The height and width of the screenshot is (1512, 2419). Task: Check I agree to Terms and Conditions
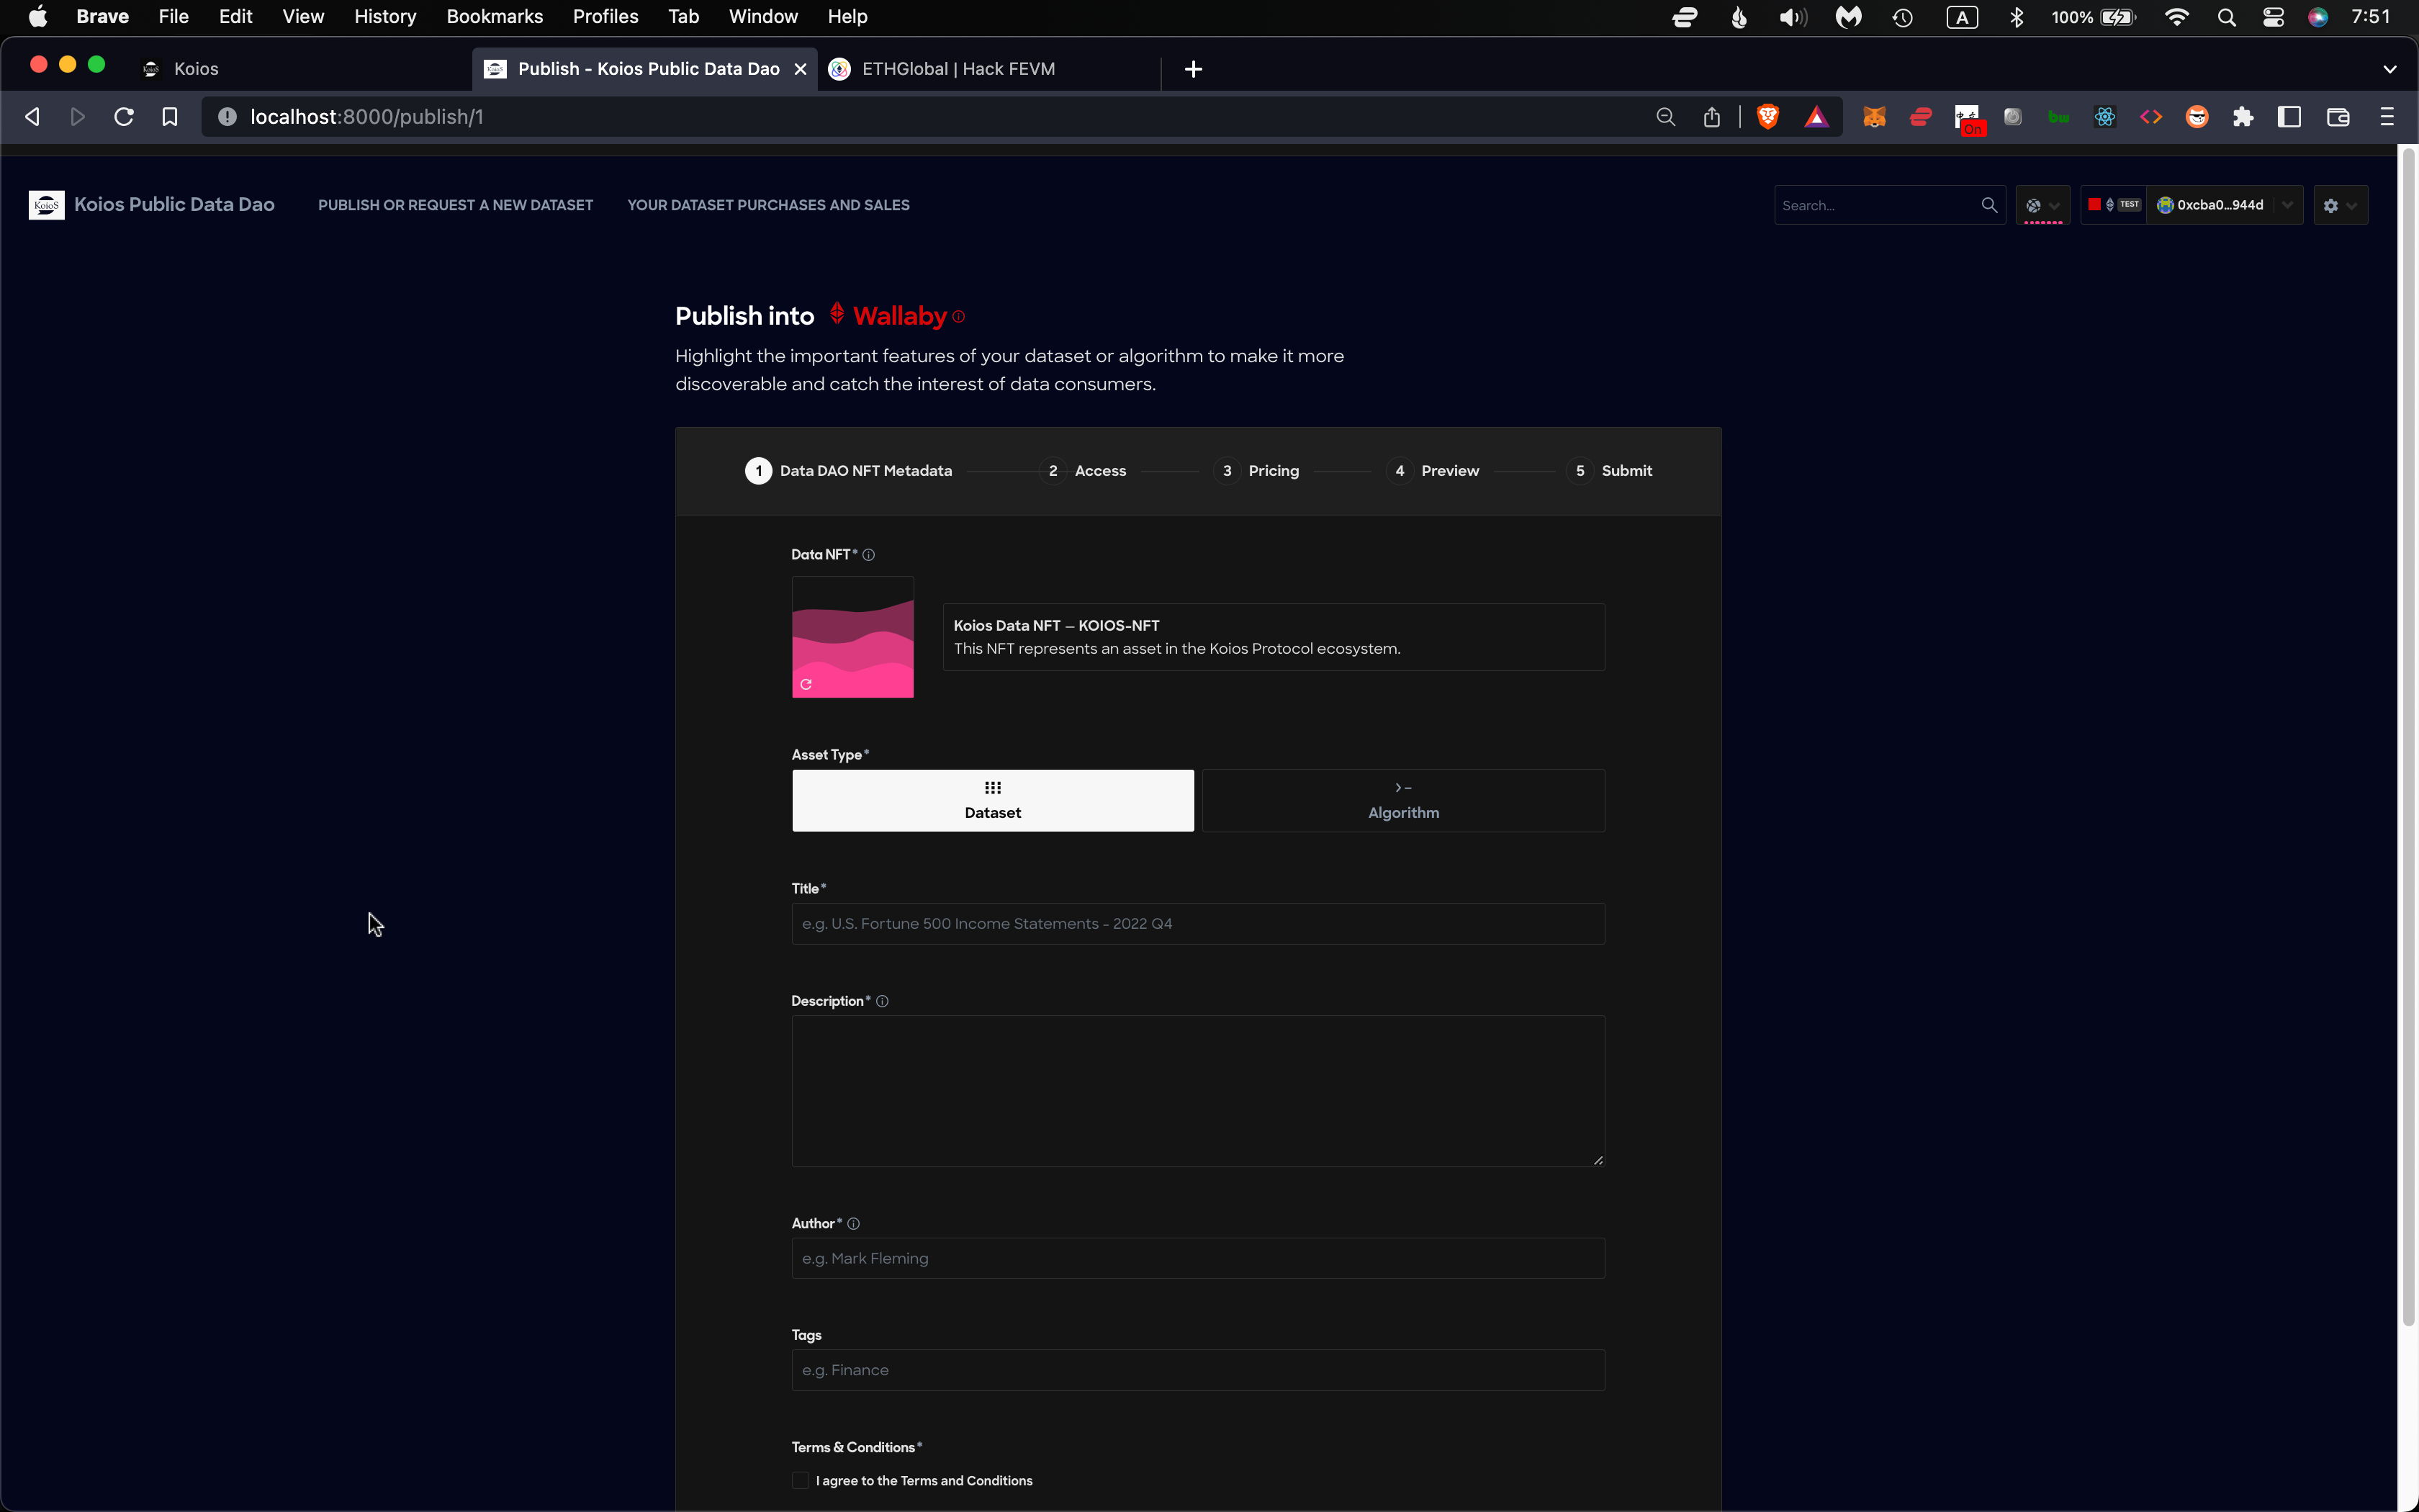tap(800, 1481)
